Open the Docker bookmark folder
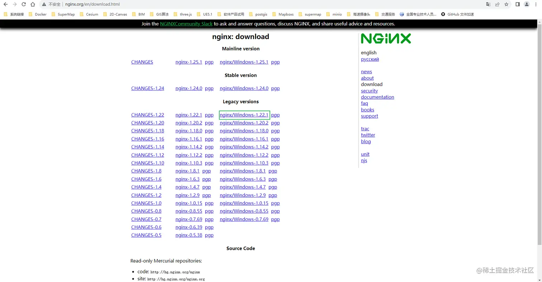The image size is (542, 282). (x=38, y=14)
